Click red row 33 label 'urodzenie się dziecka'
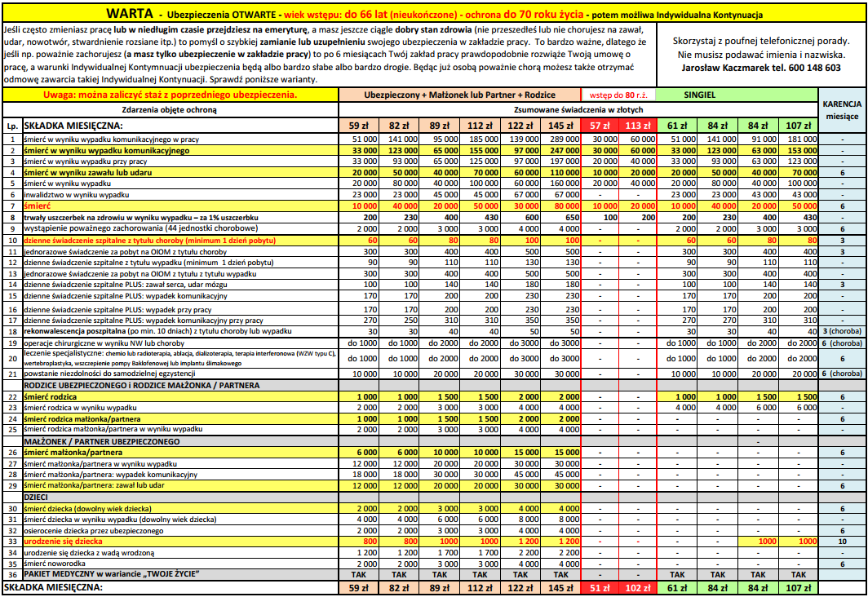868x597 pixels. (63, 542)
